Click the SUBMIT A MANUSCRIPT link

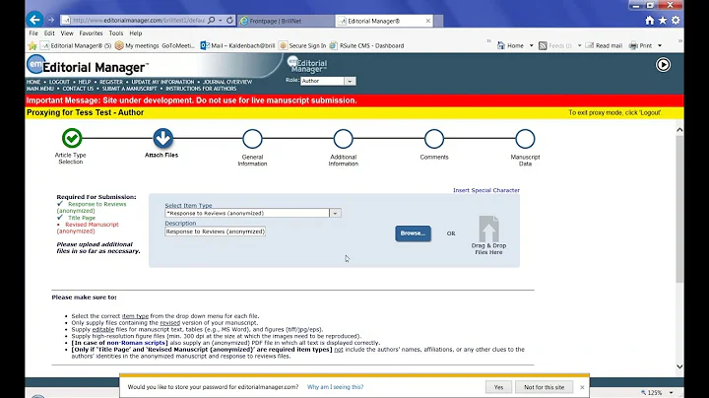129,89
